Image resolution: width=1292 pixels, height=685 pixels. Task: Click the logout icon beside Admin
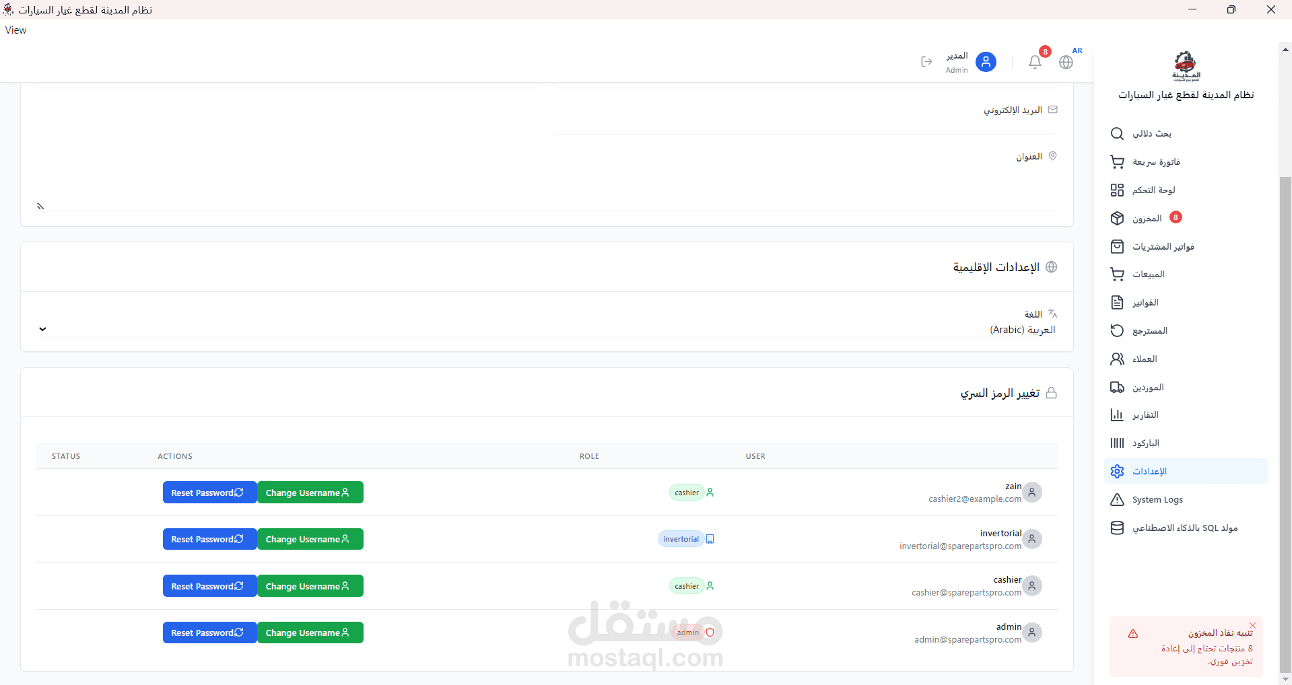[x=926, y=62]
